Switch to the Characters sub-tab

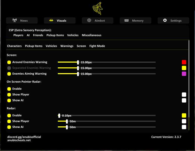pos(14,46)
